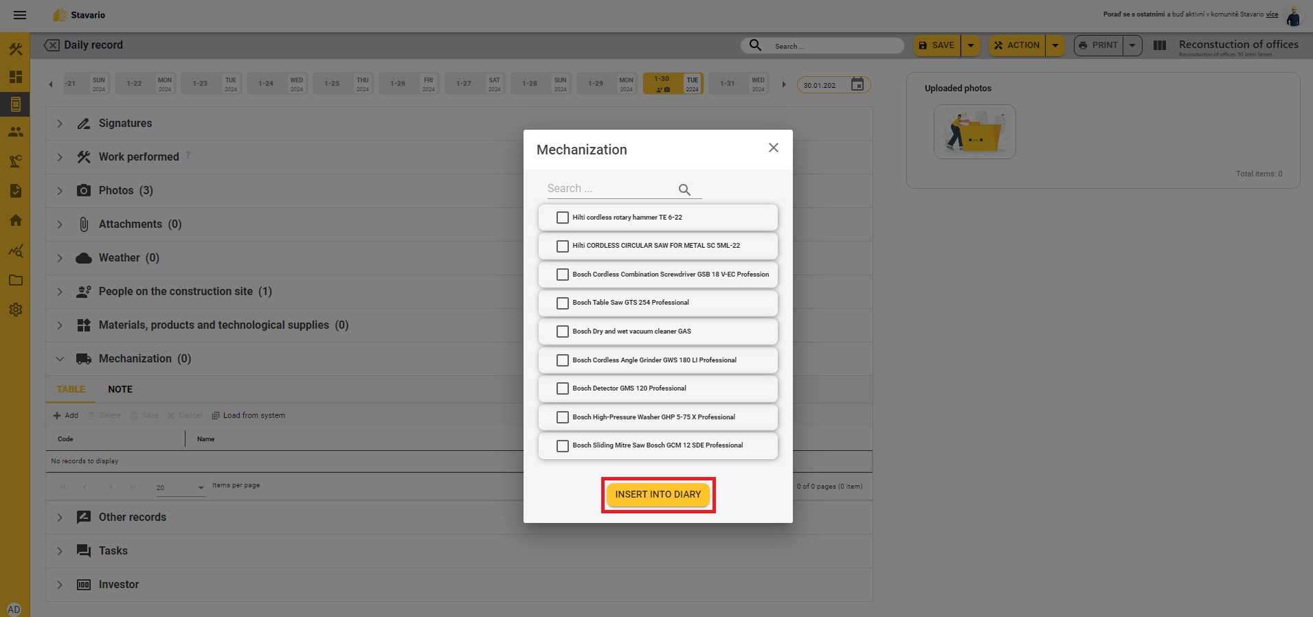Click the search magnifier in Mechanization dialog
1313x617 pixels.
(684, 189)
